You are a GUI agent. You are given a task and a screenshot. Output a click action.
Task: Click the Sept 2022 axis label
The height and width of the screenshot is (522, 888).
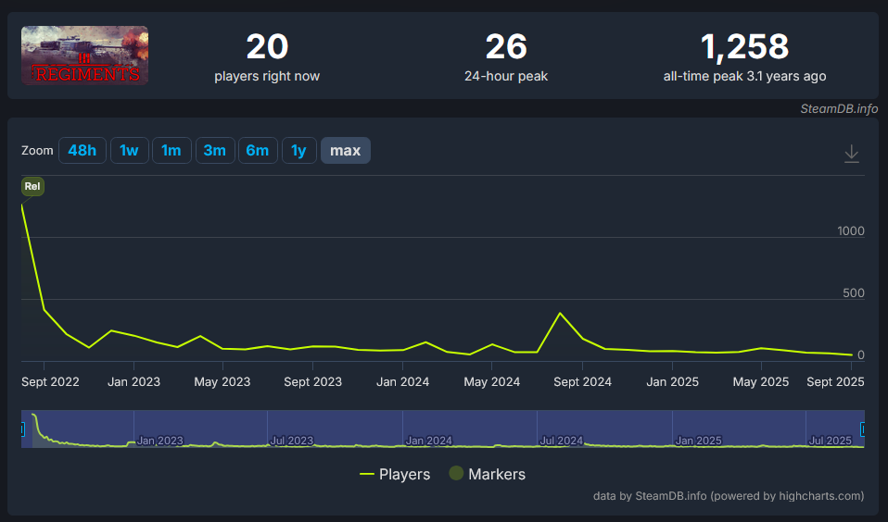click(50, 381)
